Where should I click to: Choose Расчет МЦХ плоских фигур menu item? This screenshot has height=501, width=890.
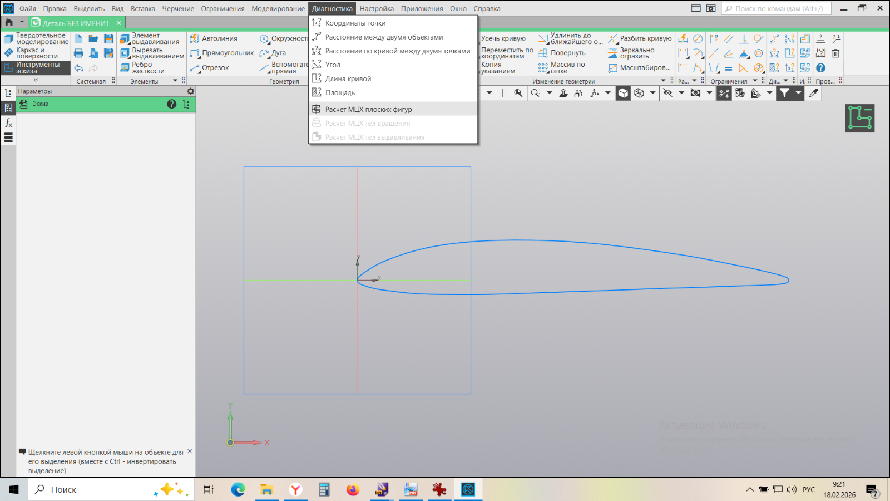point(368,109)
